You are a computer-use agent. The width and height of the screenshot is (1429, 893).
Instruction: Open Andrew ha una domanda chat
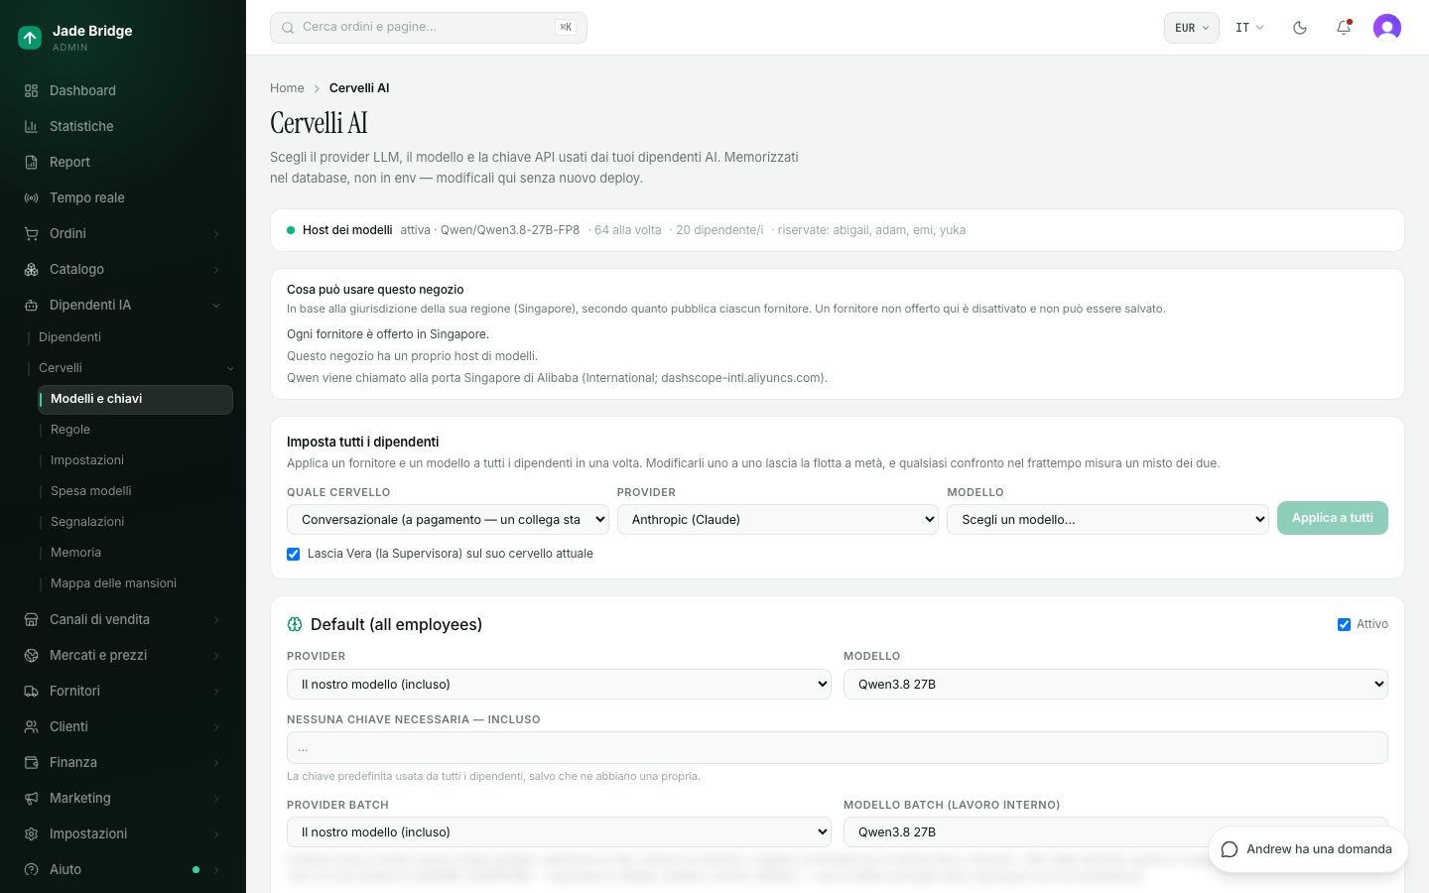(1308, 849)
